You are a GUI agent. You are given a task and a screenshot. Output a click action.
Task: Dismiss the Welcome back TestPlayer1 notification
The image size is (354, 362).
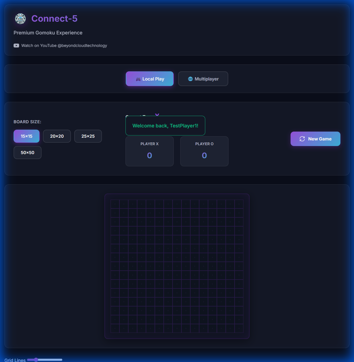(165, 126)
